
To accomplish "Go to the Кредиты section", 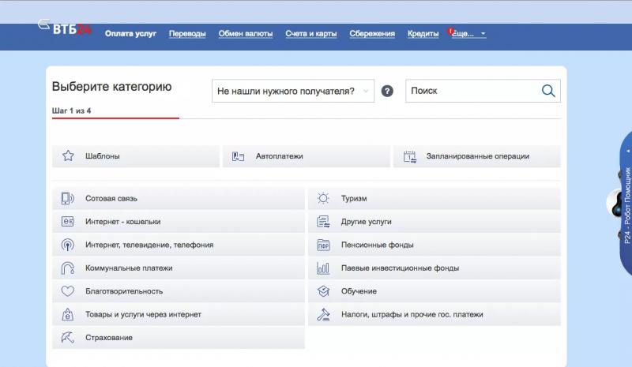I will click(x=423, y=33).
